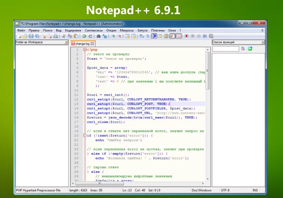This screenshot has height=198, width=283.
Task: Open the Окна menu
Action: point(172,30)
